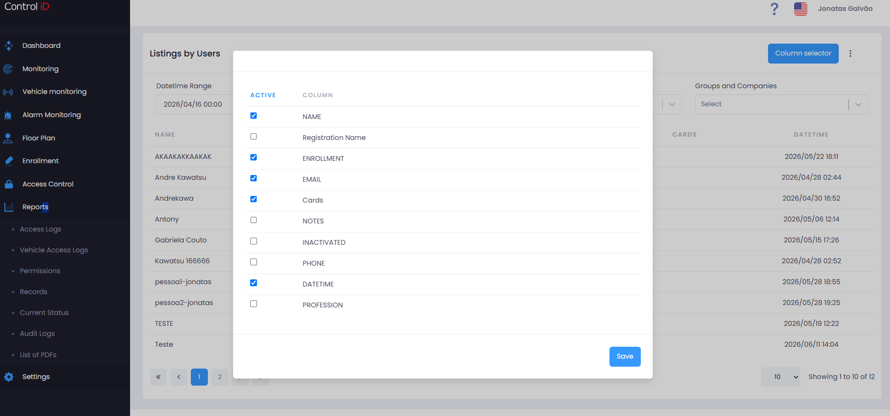The height and width of the screenshot is (416, 890).
Task: Open the Groups and Companies Select dropdown
Action: tap(781, 104)
